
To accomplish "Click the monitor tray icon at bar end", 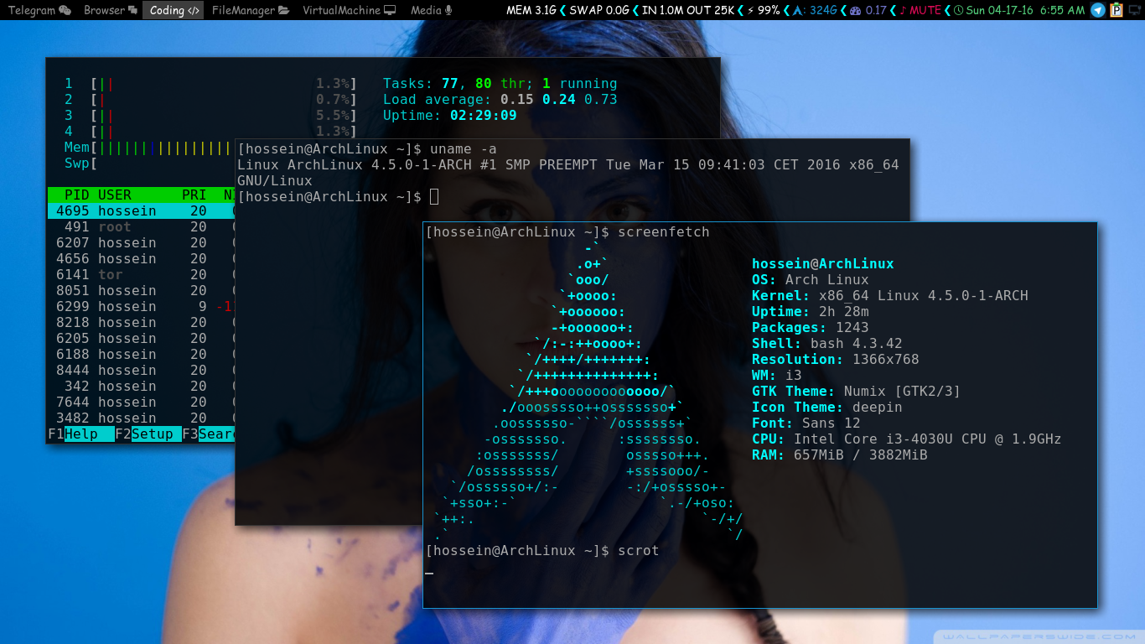I will (x=1135, y=10).
